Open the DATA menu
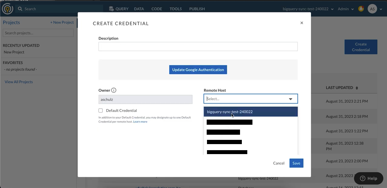The image size is (387, 188). (139, 9)
